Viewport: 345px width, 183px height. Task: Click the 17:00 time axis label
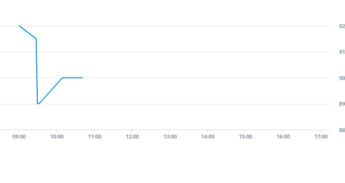tap(321, 137)
